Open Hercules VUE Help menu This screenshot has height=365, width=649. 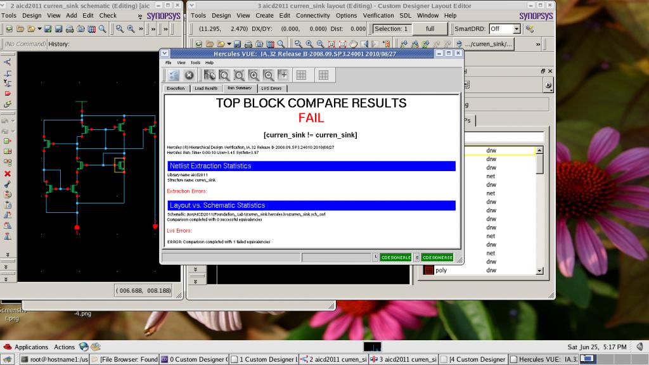pyautogui.click(x=209, y=63)
